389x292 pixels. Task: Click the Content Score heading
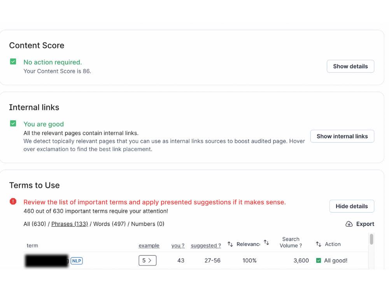click(37, 46)
